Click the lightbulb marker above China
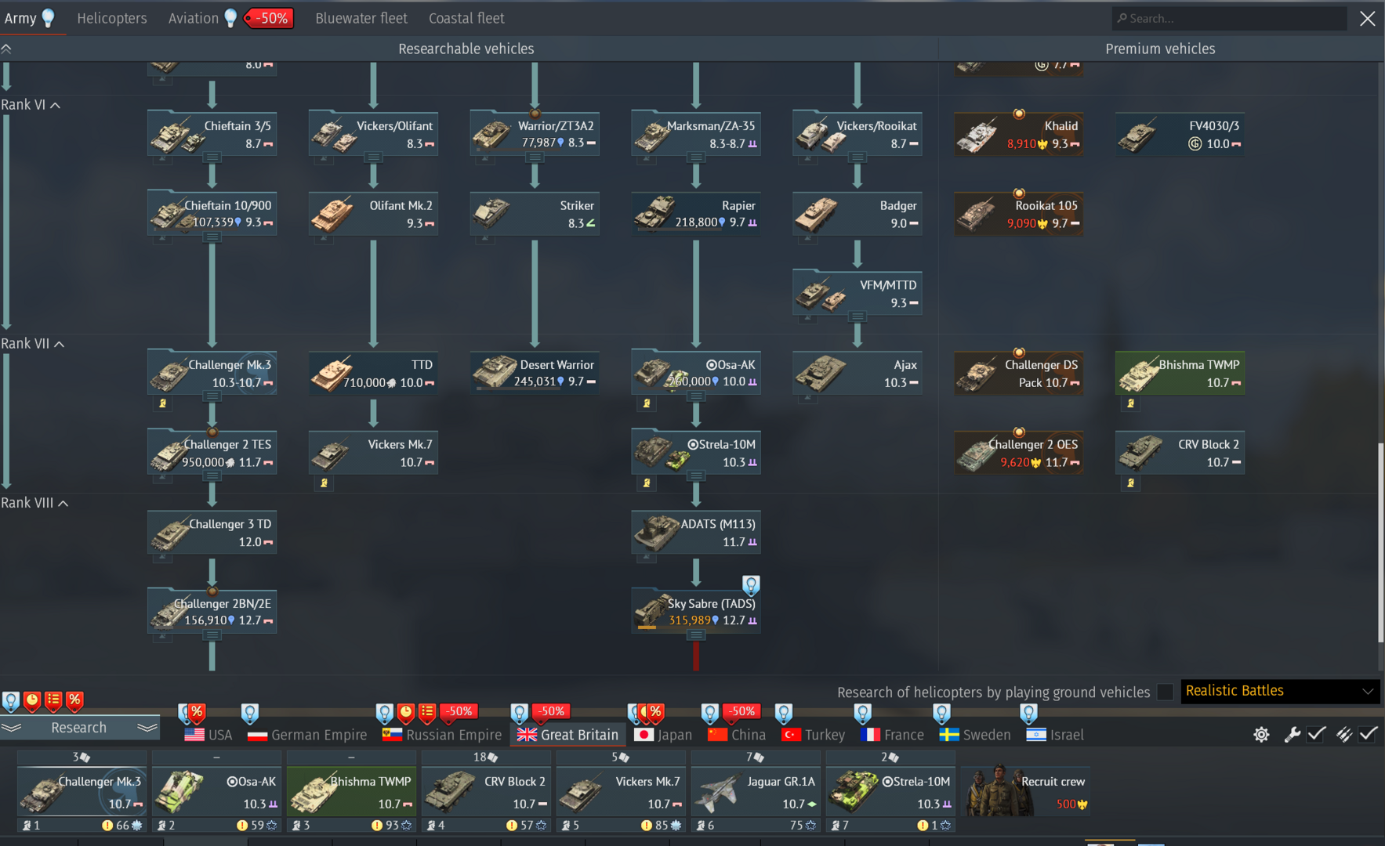 click(x=709, y=713)
